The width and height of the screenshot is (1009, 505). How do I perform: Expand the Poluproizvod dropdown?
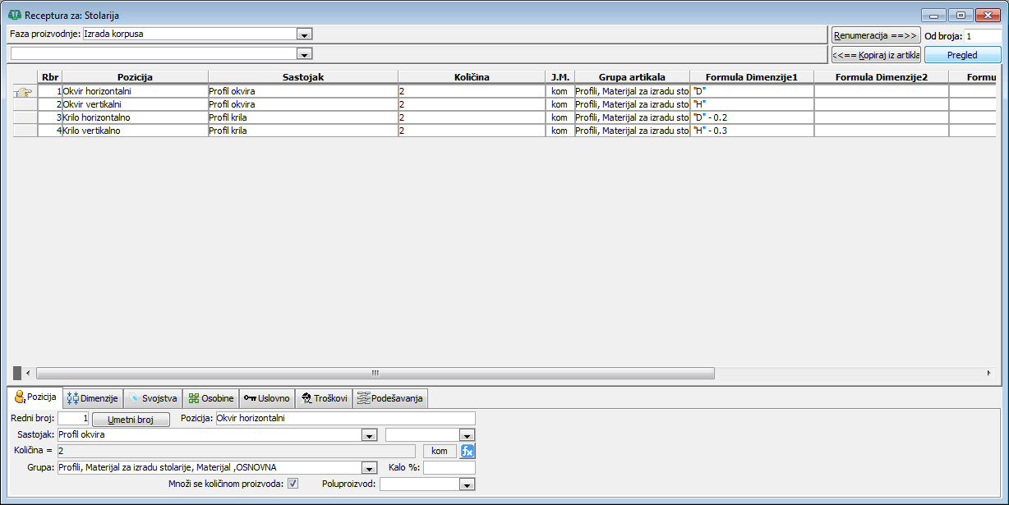[x=467, y=484]
